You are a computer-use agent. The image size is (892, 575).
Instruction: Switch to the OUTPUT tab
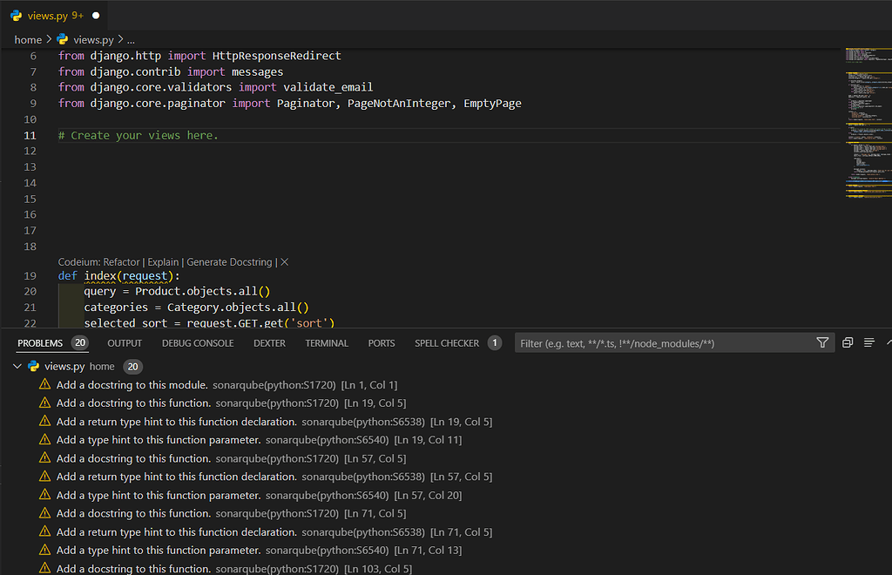pyautogui.click(x=124, y=342)
